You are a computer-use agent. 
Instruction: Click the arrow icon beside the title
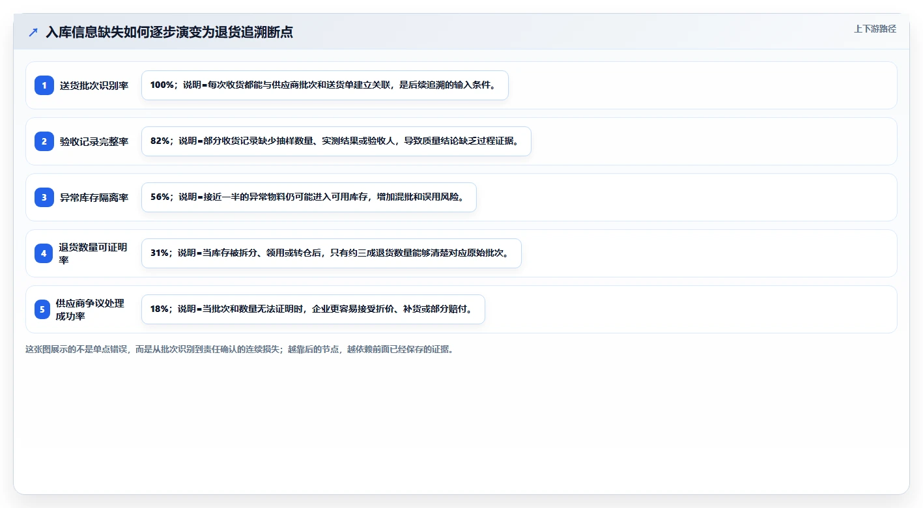pos(33,32)
